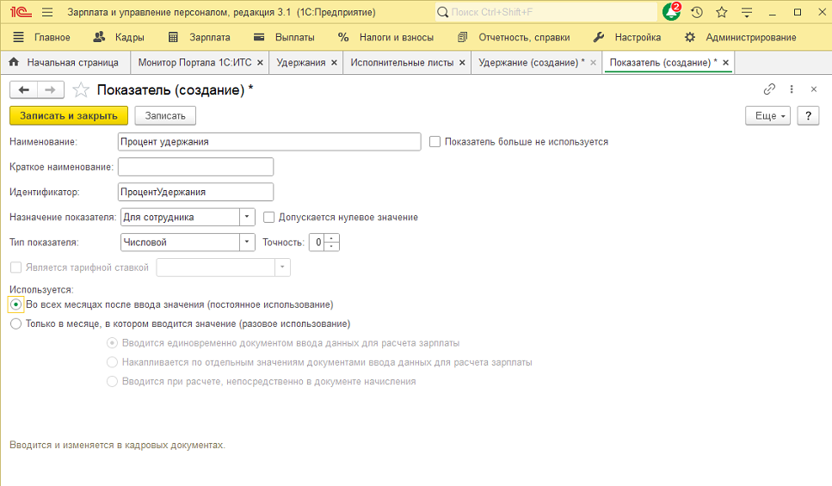832x486 pixels.
Task: Open the history clock icon
Action: (697, 12)
